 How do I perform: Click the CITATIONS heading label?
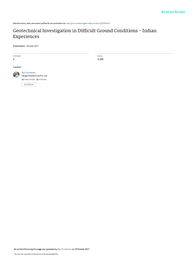(x=17, y=56)
